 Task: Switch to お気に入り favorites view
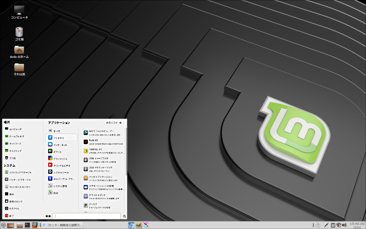(114, 123)
